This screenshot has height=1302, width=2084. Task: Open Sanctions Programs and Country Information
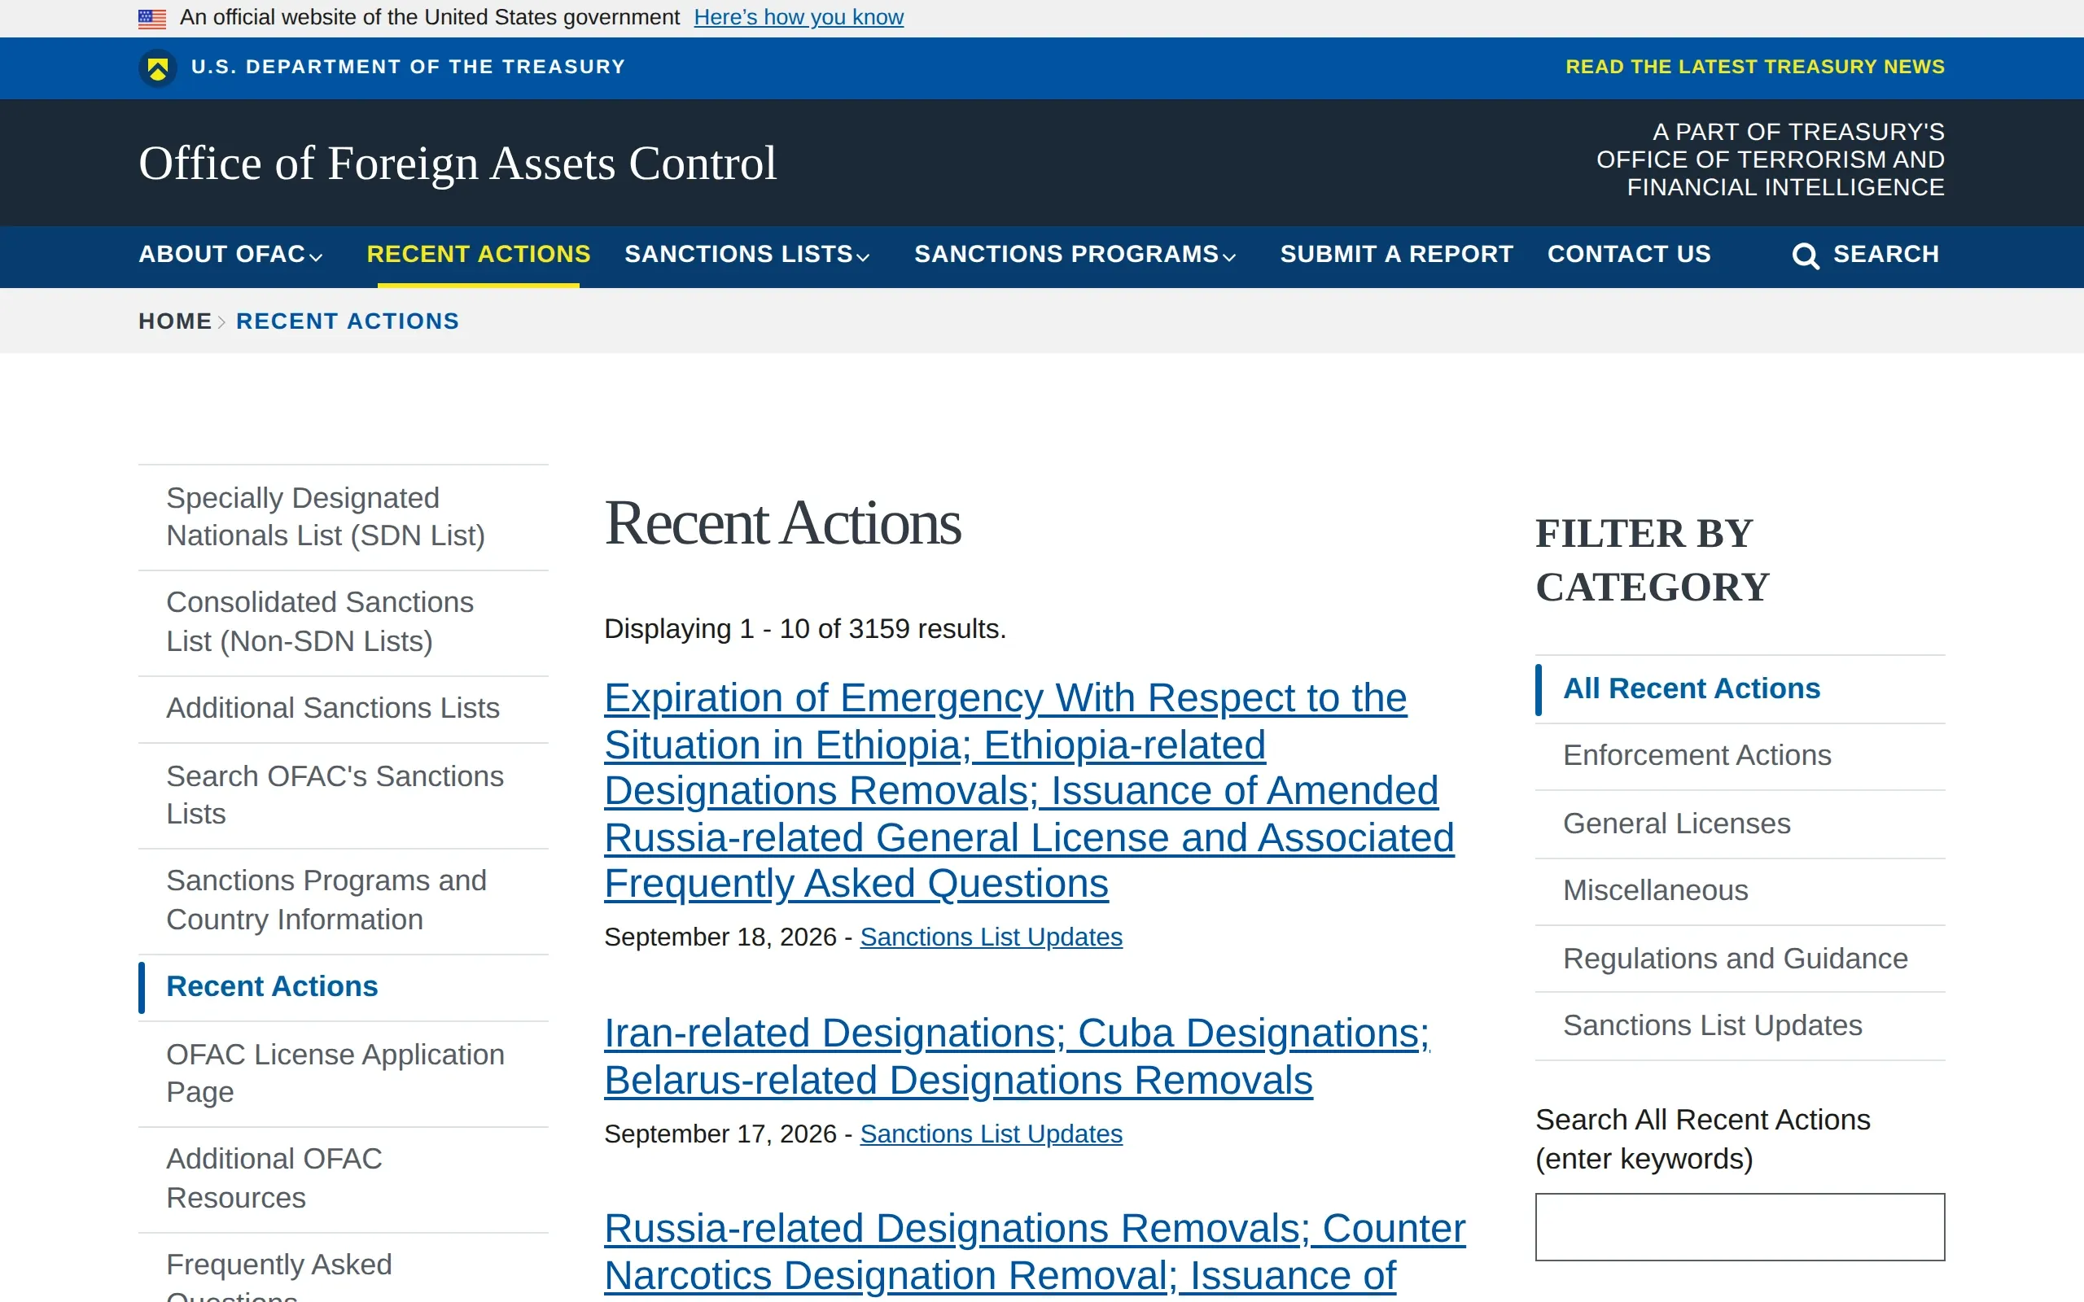pos(343,900)
